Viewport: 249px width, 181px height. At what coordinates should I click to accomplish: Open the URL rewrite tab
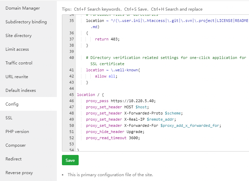17,77
